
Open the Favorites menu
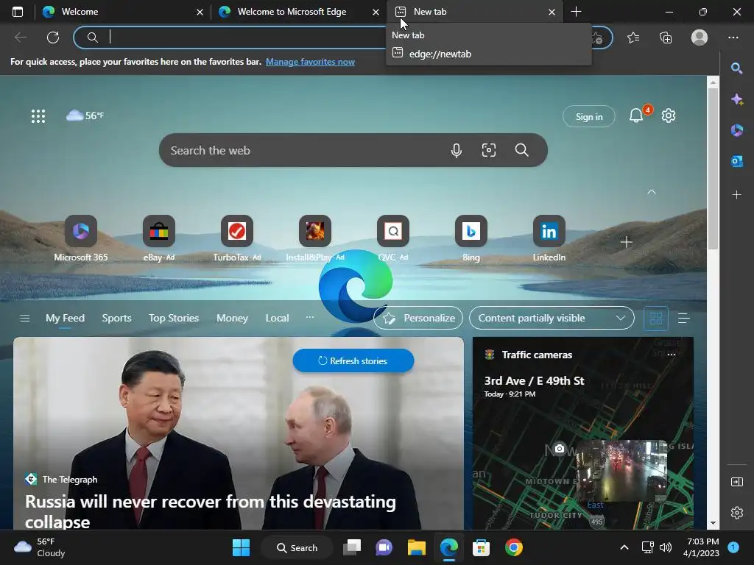tap(633, 38)
